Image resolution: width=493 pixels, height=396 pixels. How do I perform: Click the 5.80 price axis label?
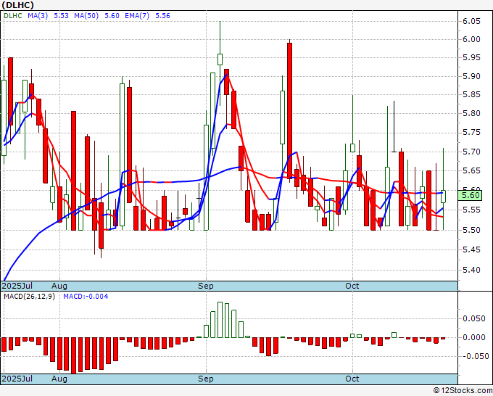point(471,113)
